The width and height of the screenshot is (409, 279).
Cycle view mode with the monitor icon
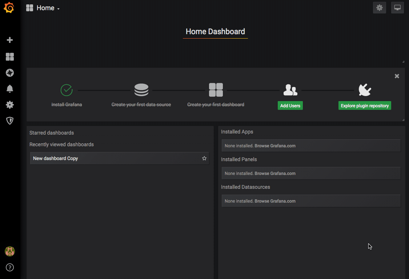[397, 8]
